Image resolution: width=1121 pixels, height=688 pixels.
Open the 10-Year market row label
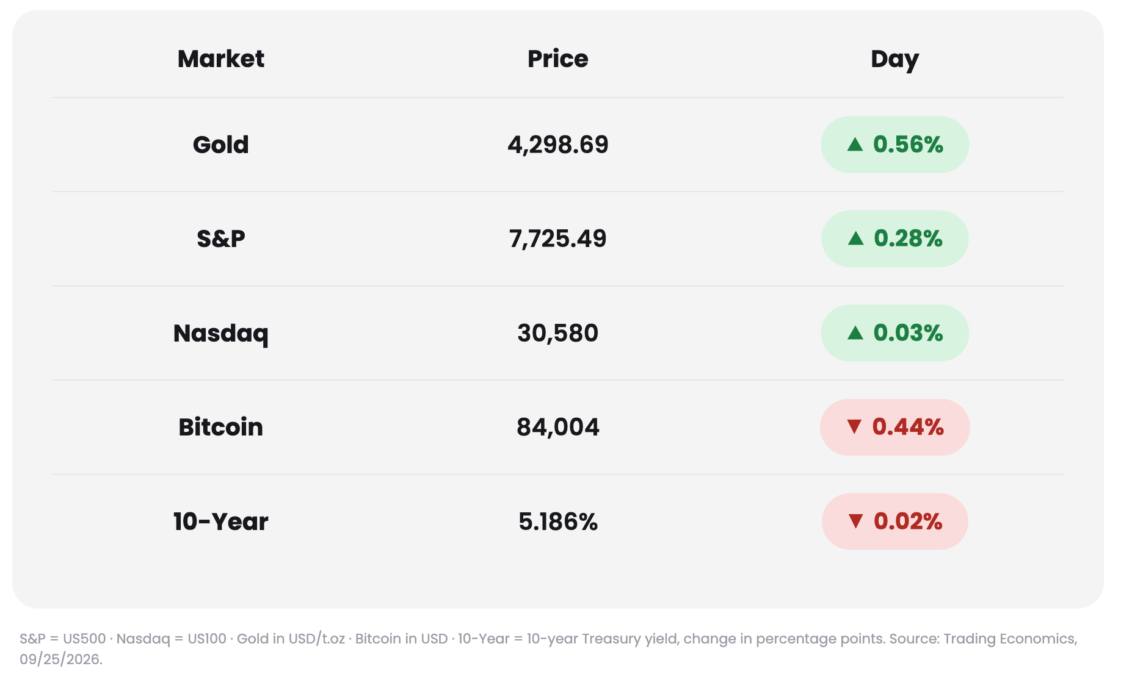tap(221, 521)
